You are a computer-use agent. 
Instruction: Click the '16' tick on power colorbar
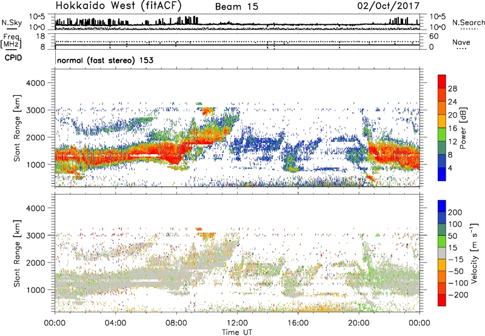click(452, 129)
